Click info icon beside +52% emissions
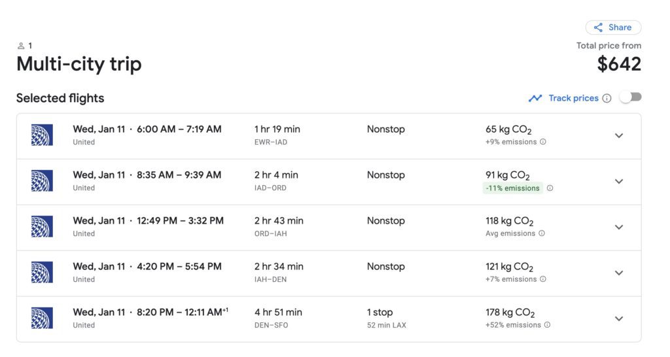 547,325
